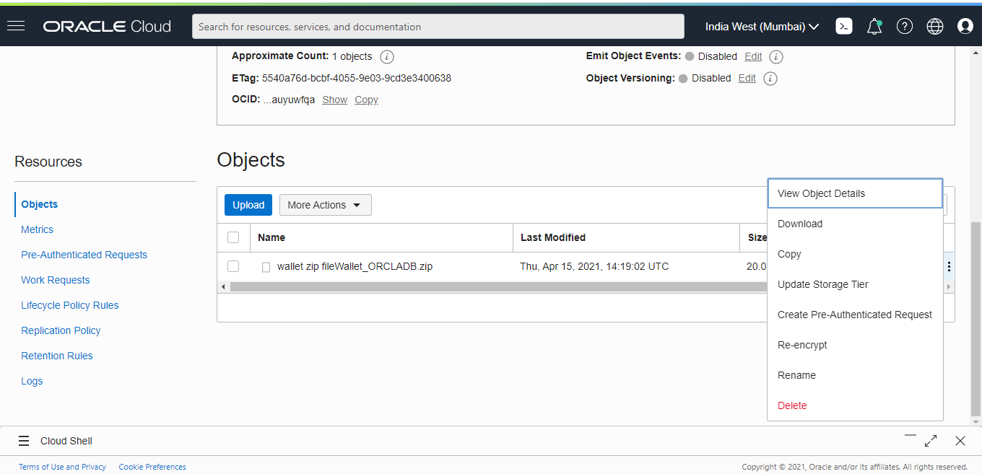Show info for Object Versioning
982x474 pixels.
click(x=770, y=78)
